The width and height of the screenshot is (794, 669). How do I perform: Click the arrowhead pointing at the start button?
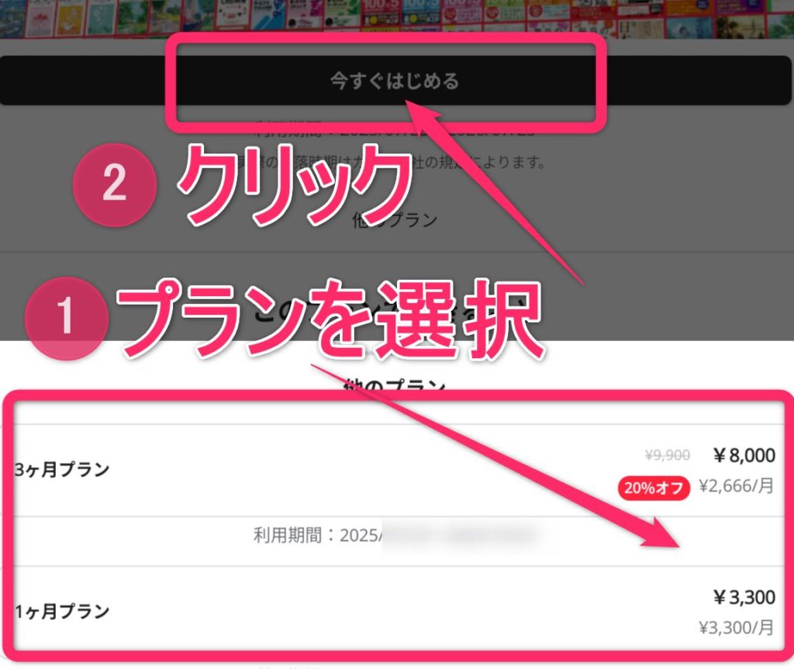point(424,116)
